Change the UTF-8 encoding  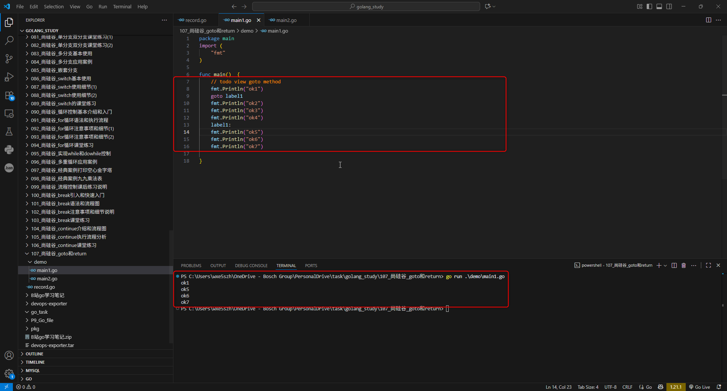click(x=610, y=387)
